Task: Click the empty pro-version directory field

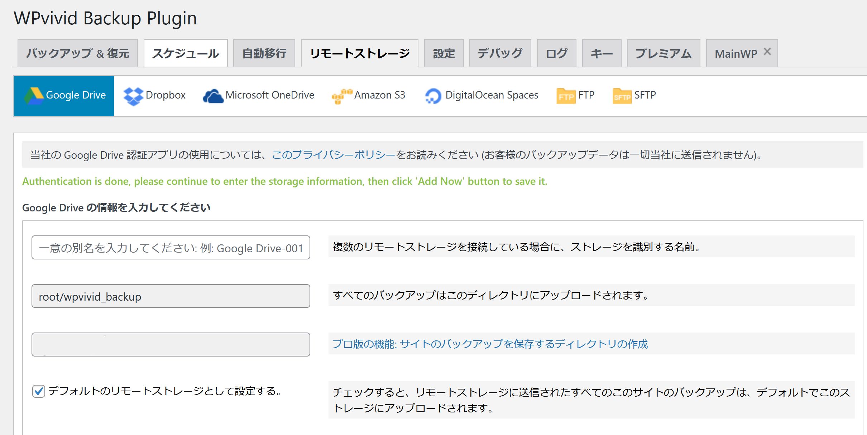Action: click(x=171, y=345)
